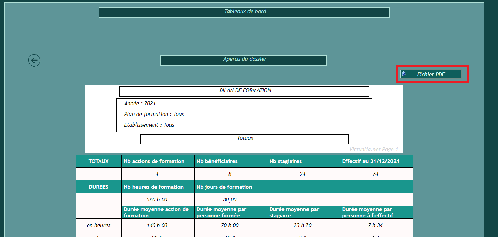The width and height of the screenshot is (498, 237).
Task: Click Plan de formation : Tous text
Action: click(154, 114)
